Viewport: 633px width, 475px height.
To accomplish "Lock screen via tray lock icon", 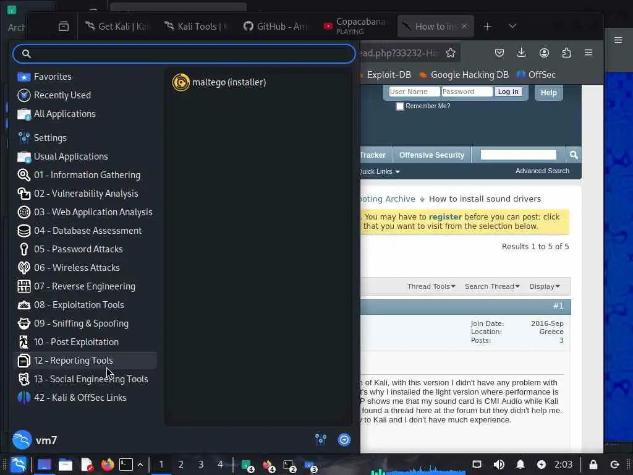I will 593,464.
